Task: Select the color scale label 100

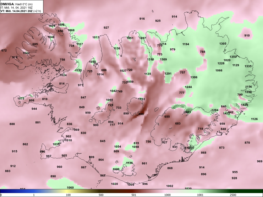Action: point(68,195)
